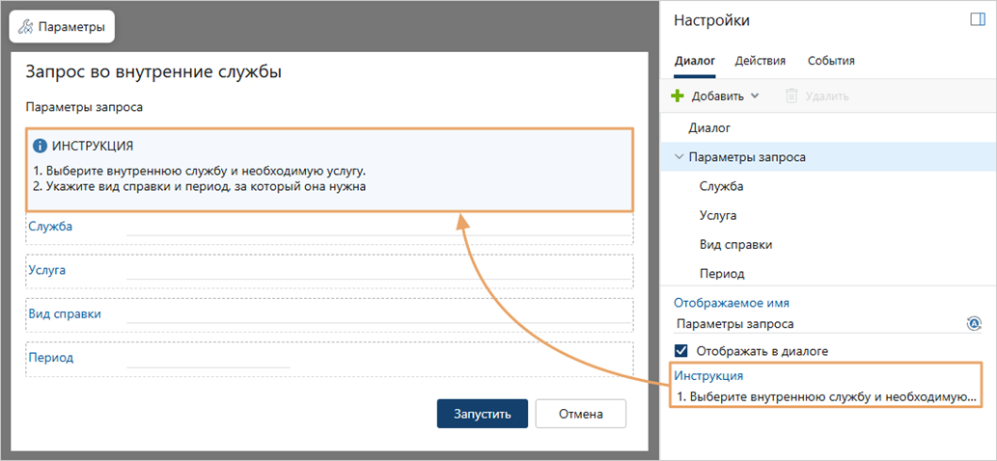The width and height of the screenshot is (997, 461).
Task: Click the Инструкция text field in settings
Action: pyautogui.click(x=825, y=396)
